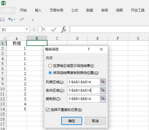Click the 复制到 range input field
The height and width of the screenshot is (130, 149).
coord(83,99)
